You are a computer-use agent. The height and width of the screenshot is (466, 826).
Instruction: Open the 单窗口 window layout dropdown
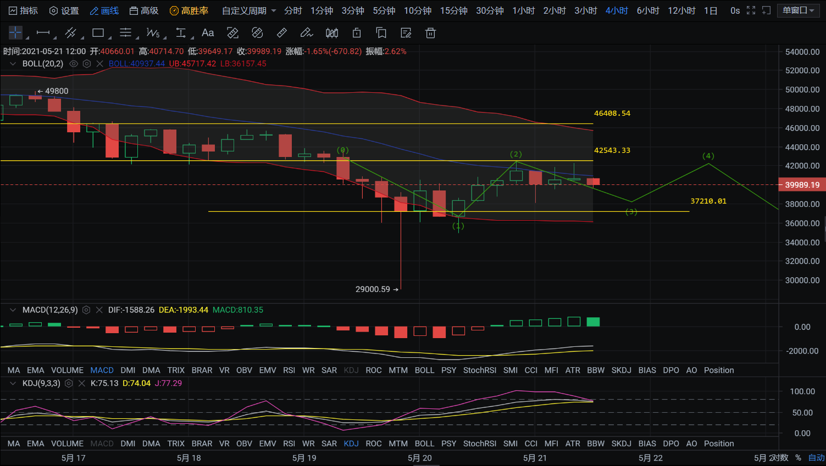click(798, 10)
